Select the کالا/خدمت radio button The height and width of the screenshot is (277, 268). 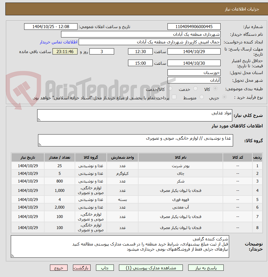coord(170,89)
